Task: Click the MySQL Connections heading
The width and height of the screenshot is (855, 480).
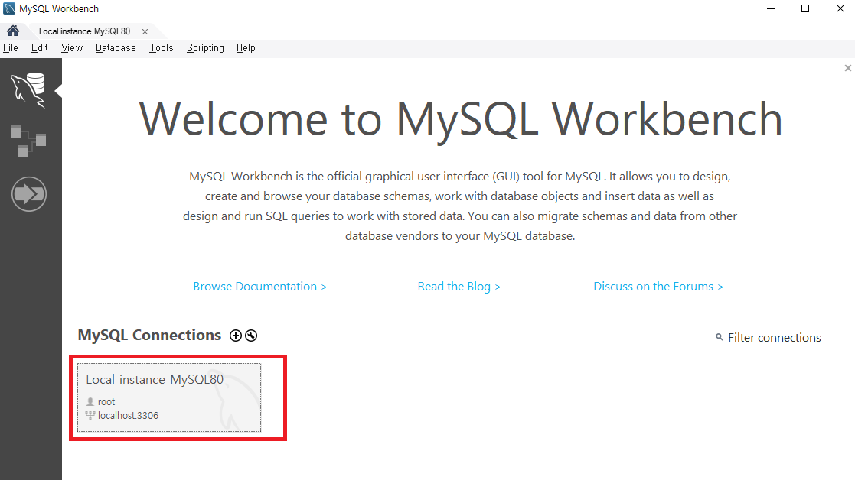Action: pos(149,335)
